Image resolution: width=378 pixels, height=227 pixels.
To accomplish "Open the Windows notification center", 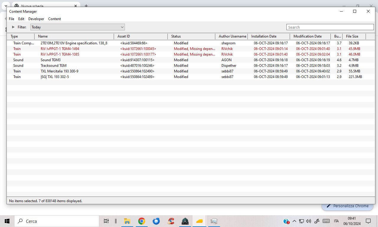I will coord(368,221).
